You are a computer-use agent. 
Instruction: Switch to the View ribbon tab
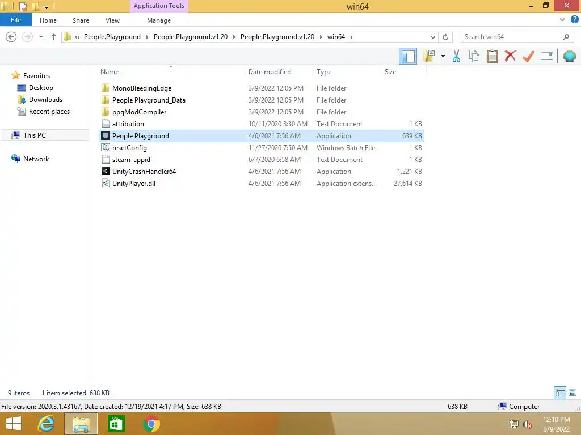(112, 20)
